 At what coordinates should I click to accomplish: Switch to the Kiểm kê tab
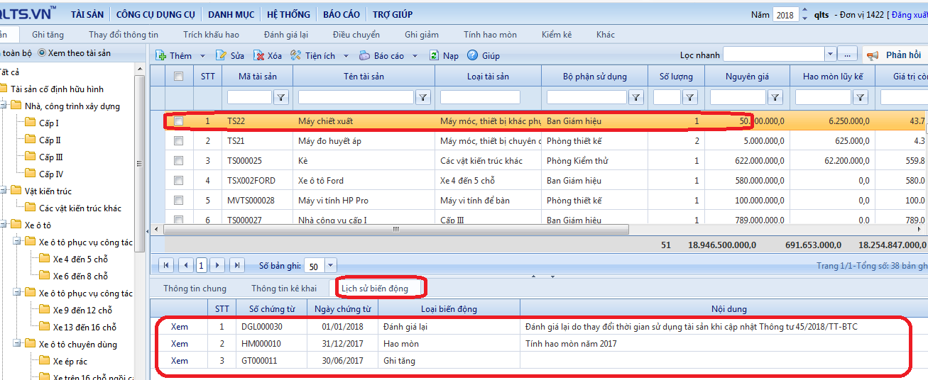(557, 35)
